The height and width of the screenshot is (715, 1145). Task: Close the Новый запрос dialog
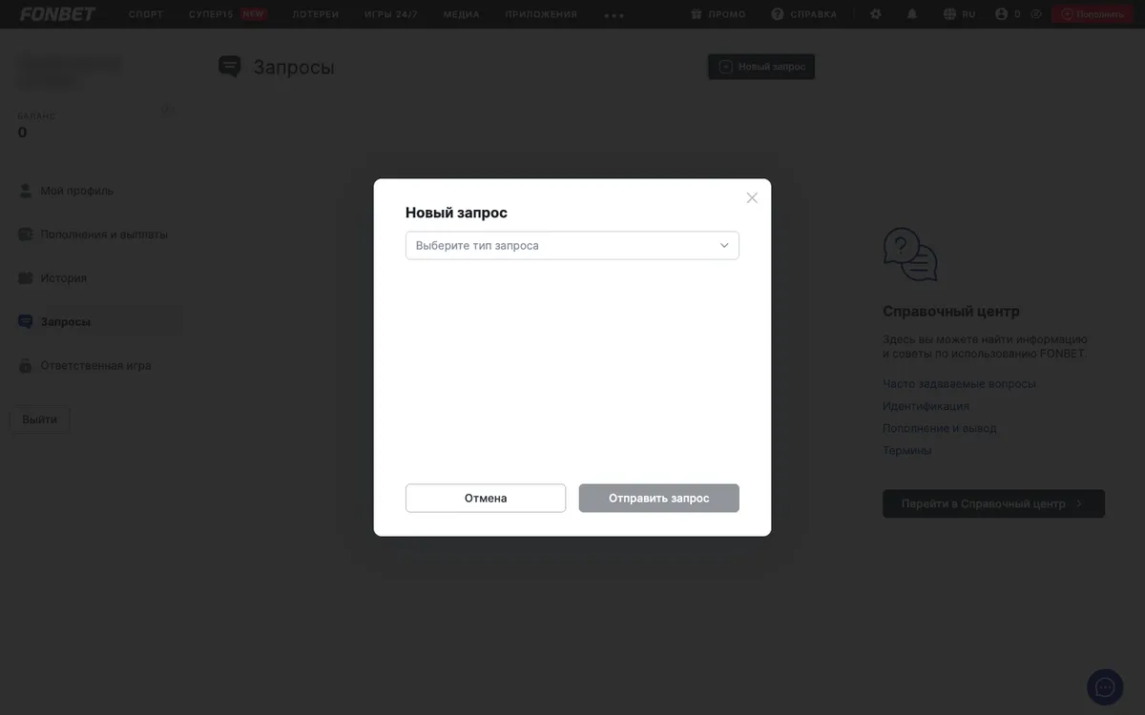click(x=752, y=197)
